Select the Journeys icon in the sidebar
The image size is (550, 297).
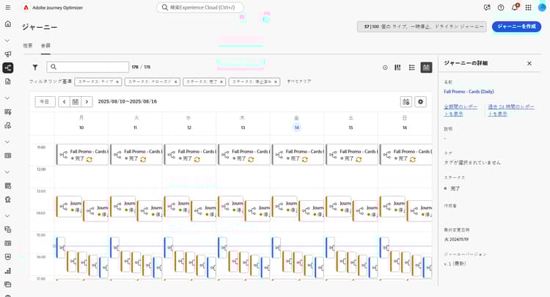[8, 67]
